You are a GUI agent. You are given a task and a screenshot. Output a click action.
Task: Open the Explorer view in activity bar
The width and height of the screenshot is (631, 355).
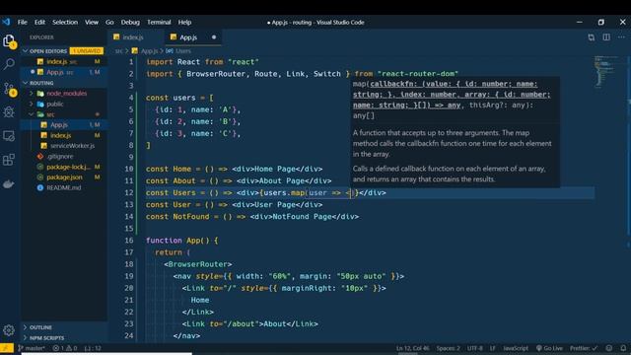tap(9, 41)
